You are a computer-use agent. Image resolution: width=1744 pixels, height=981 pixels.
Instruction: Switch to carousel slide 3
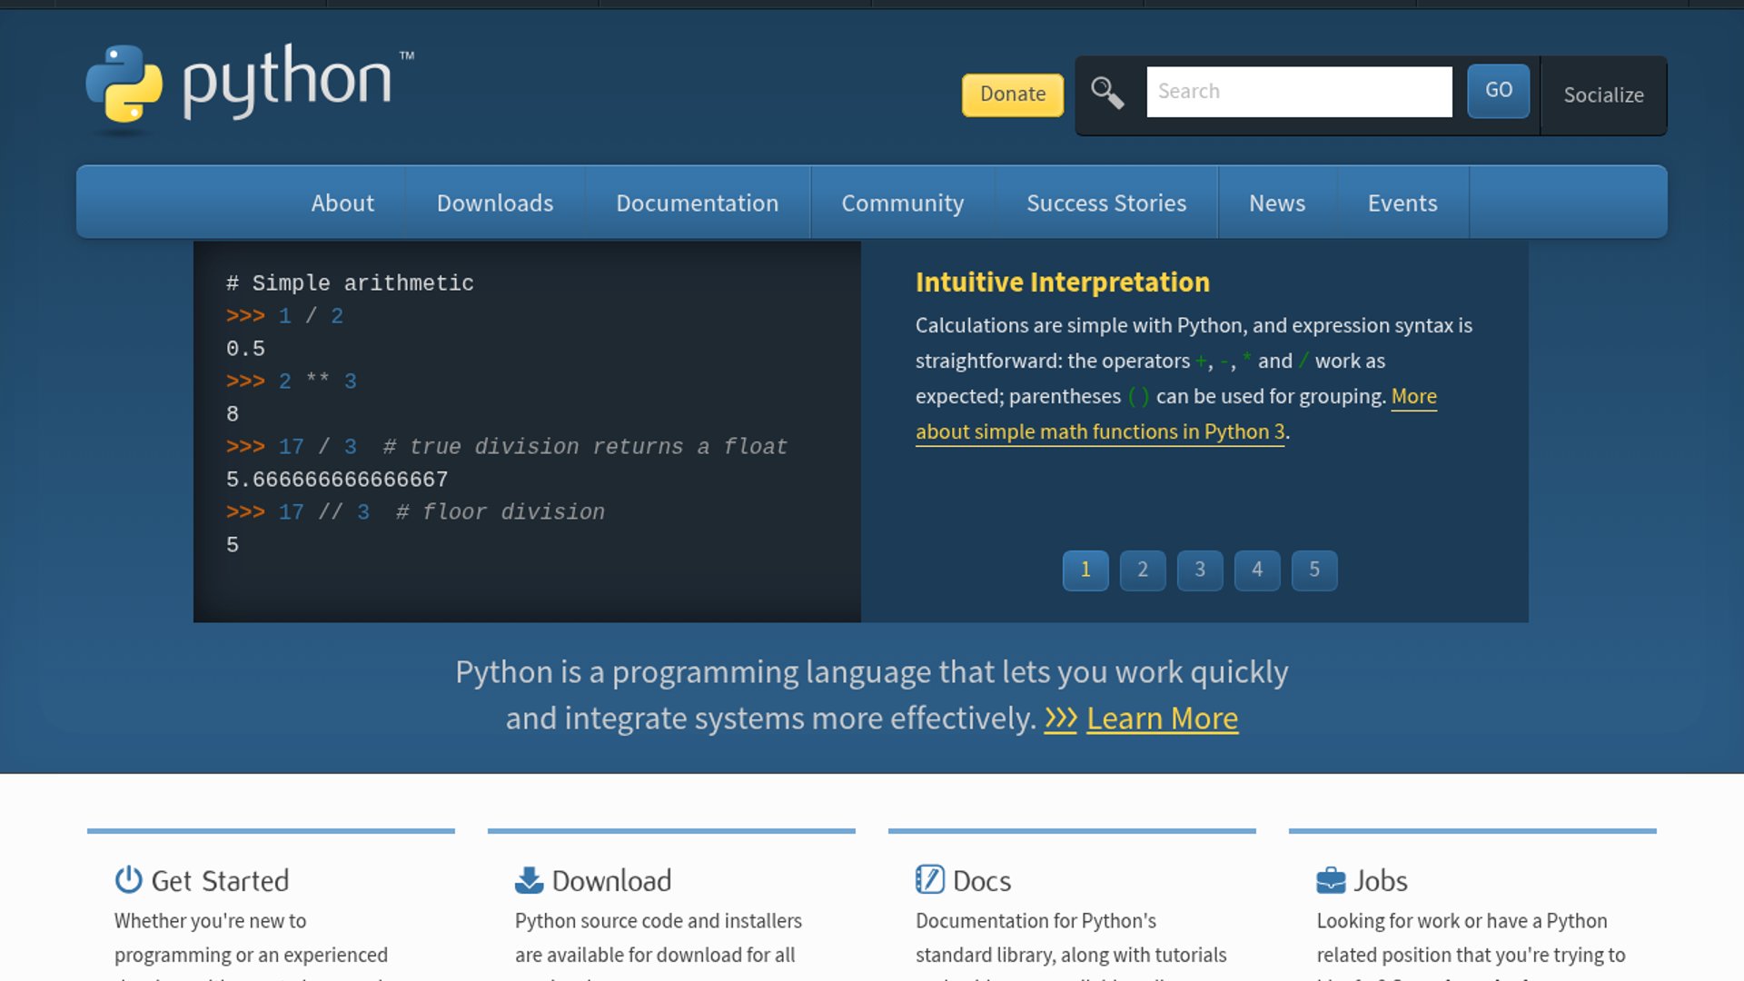[x=1200, y=570]
